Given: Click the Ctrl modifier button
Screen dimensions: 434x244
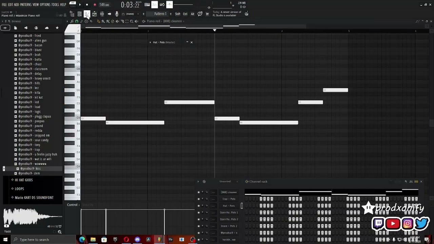Looking at the screenshot, I should (x=185, y=14).
